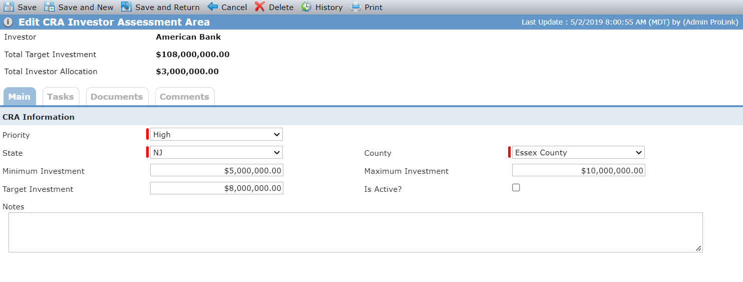Click the Notes label

[14, 207]
